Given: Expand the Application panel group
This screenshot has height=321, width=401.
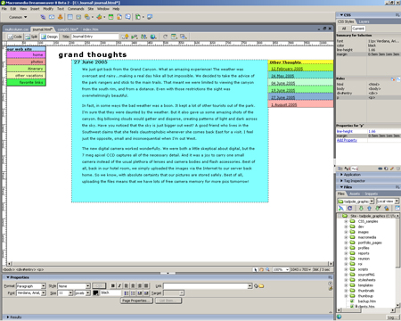Looking at the screenshot, I should (352, 175).
